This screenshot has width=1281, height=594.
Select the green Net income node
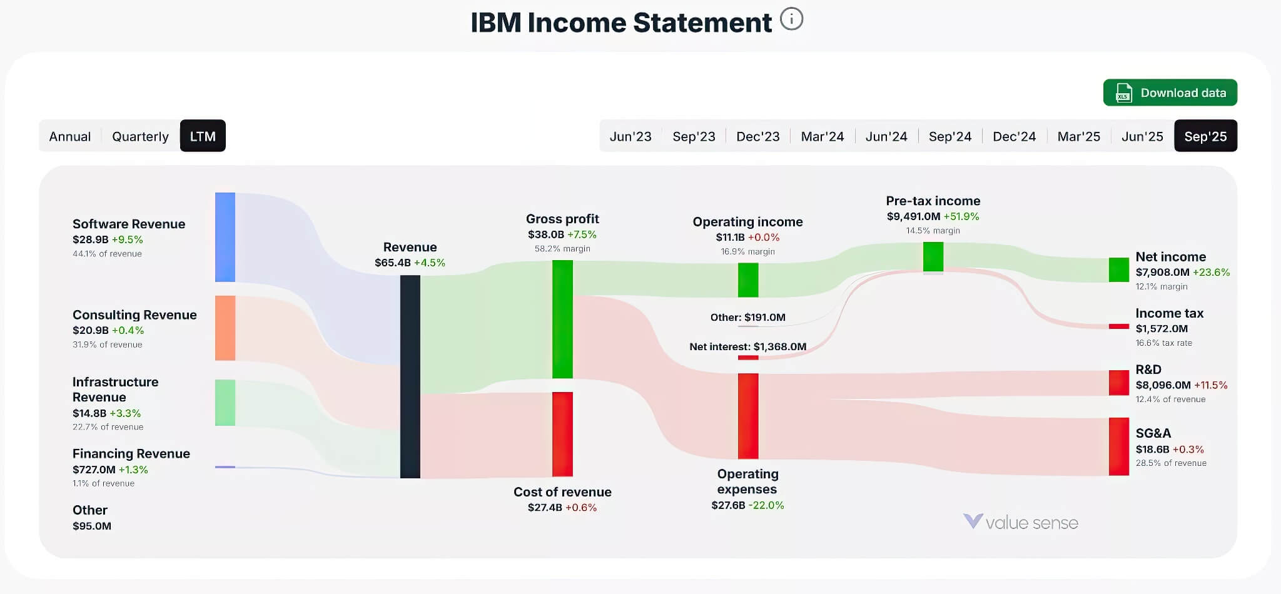1118,269
